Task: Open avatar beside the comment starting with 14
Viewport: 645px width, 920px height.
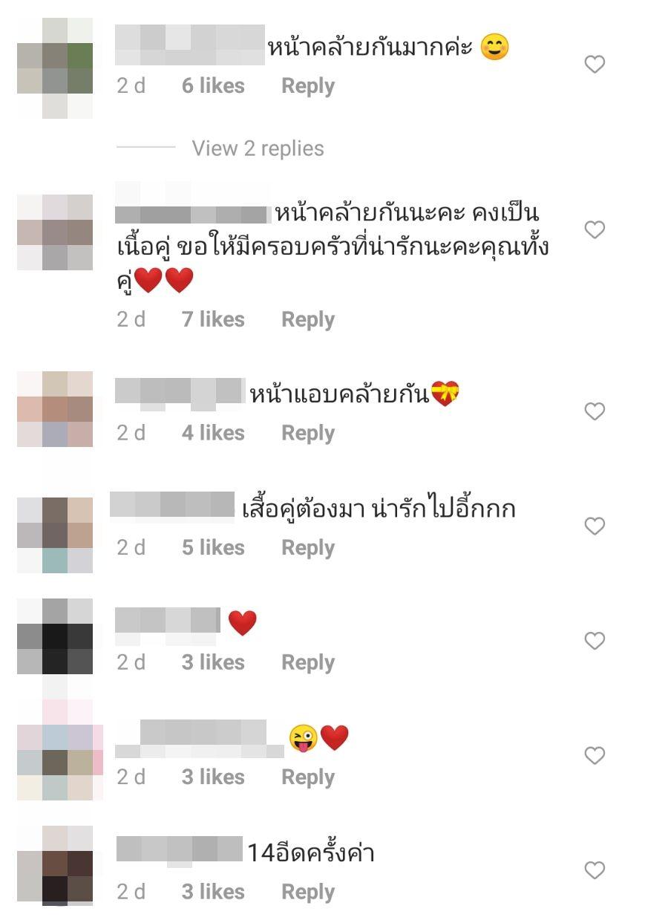Action: coord(55,866)
